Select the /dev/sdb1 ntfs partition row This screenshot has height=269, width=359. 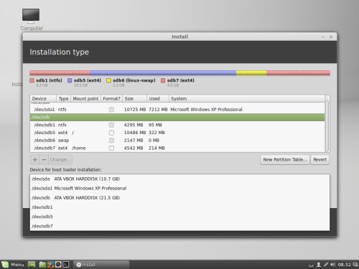coord(177,125)
